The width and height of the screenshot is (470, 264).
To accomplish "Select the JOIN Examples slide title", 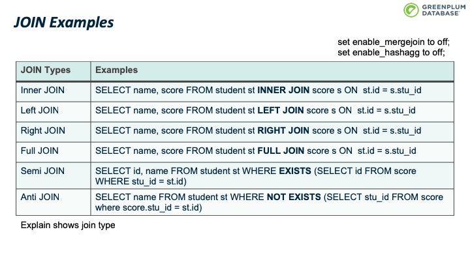I will tap(63, 22).
